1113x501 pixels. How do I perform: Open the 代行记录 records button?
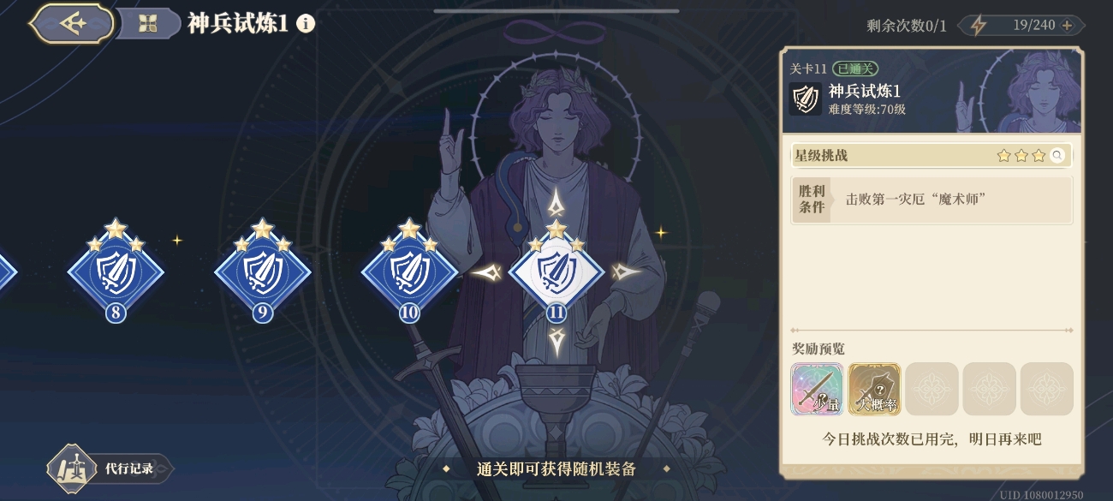(110, 468)
